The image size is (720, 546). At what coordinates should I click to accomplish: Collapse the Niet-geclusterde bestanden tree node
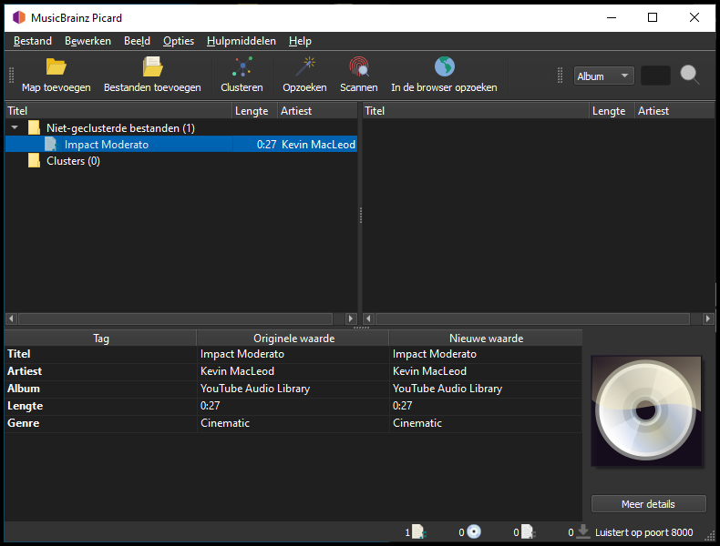tap(15, 127)
